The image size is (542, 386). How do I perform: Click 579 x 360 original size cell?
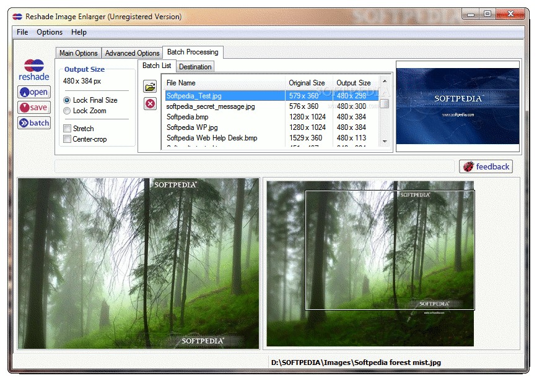coord(304,96)
